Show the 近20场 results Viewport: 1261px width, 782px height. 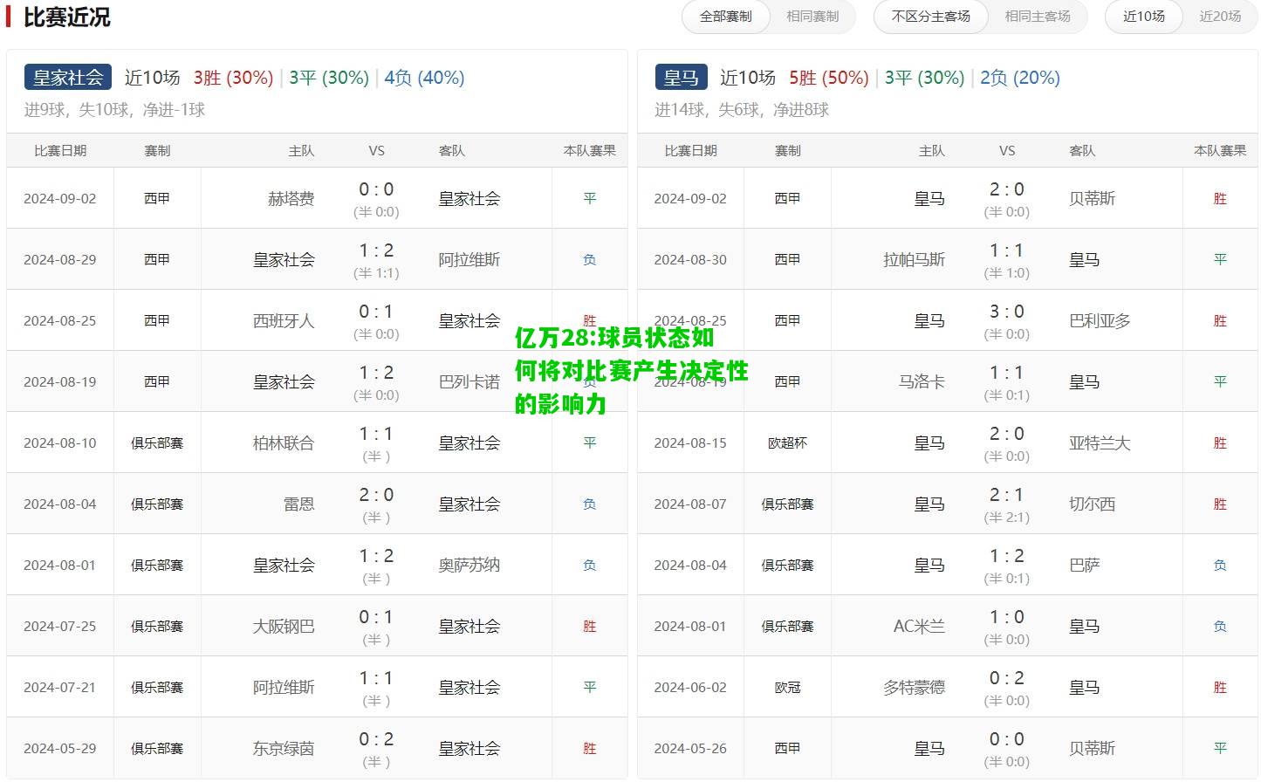(x=1220, y=17)
